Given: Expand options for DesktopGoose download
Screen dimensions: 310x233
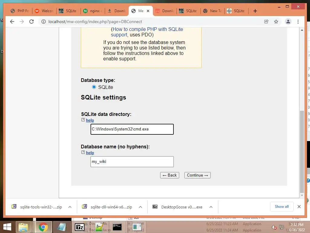Looking at the screenshot, I should pyautogui.click(x=211, y=207).
